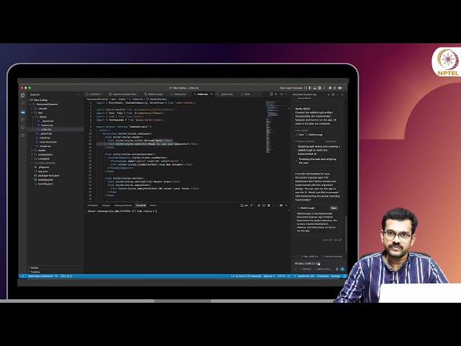Click the title bar search magnifier icon
This screenshot has width=461, height=346.
(x=324, y=88)
